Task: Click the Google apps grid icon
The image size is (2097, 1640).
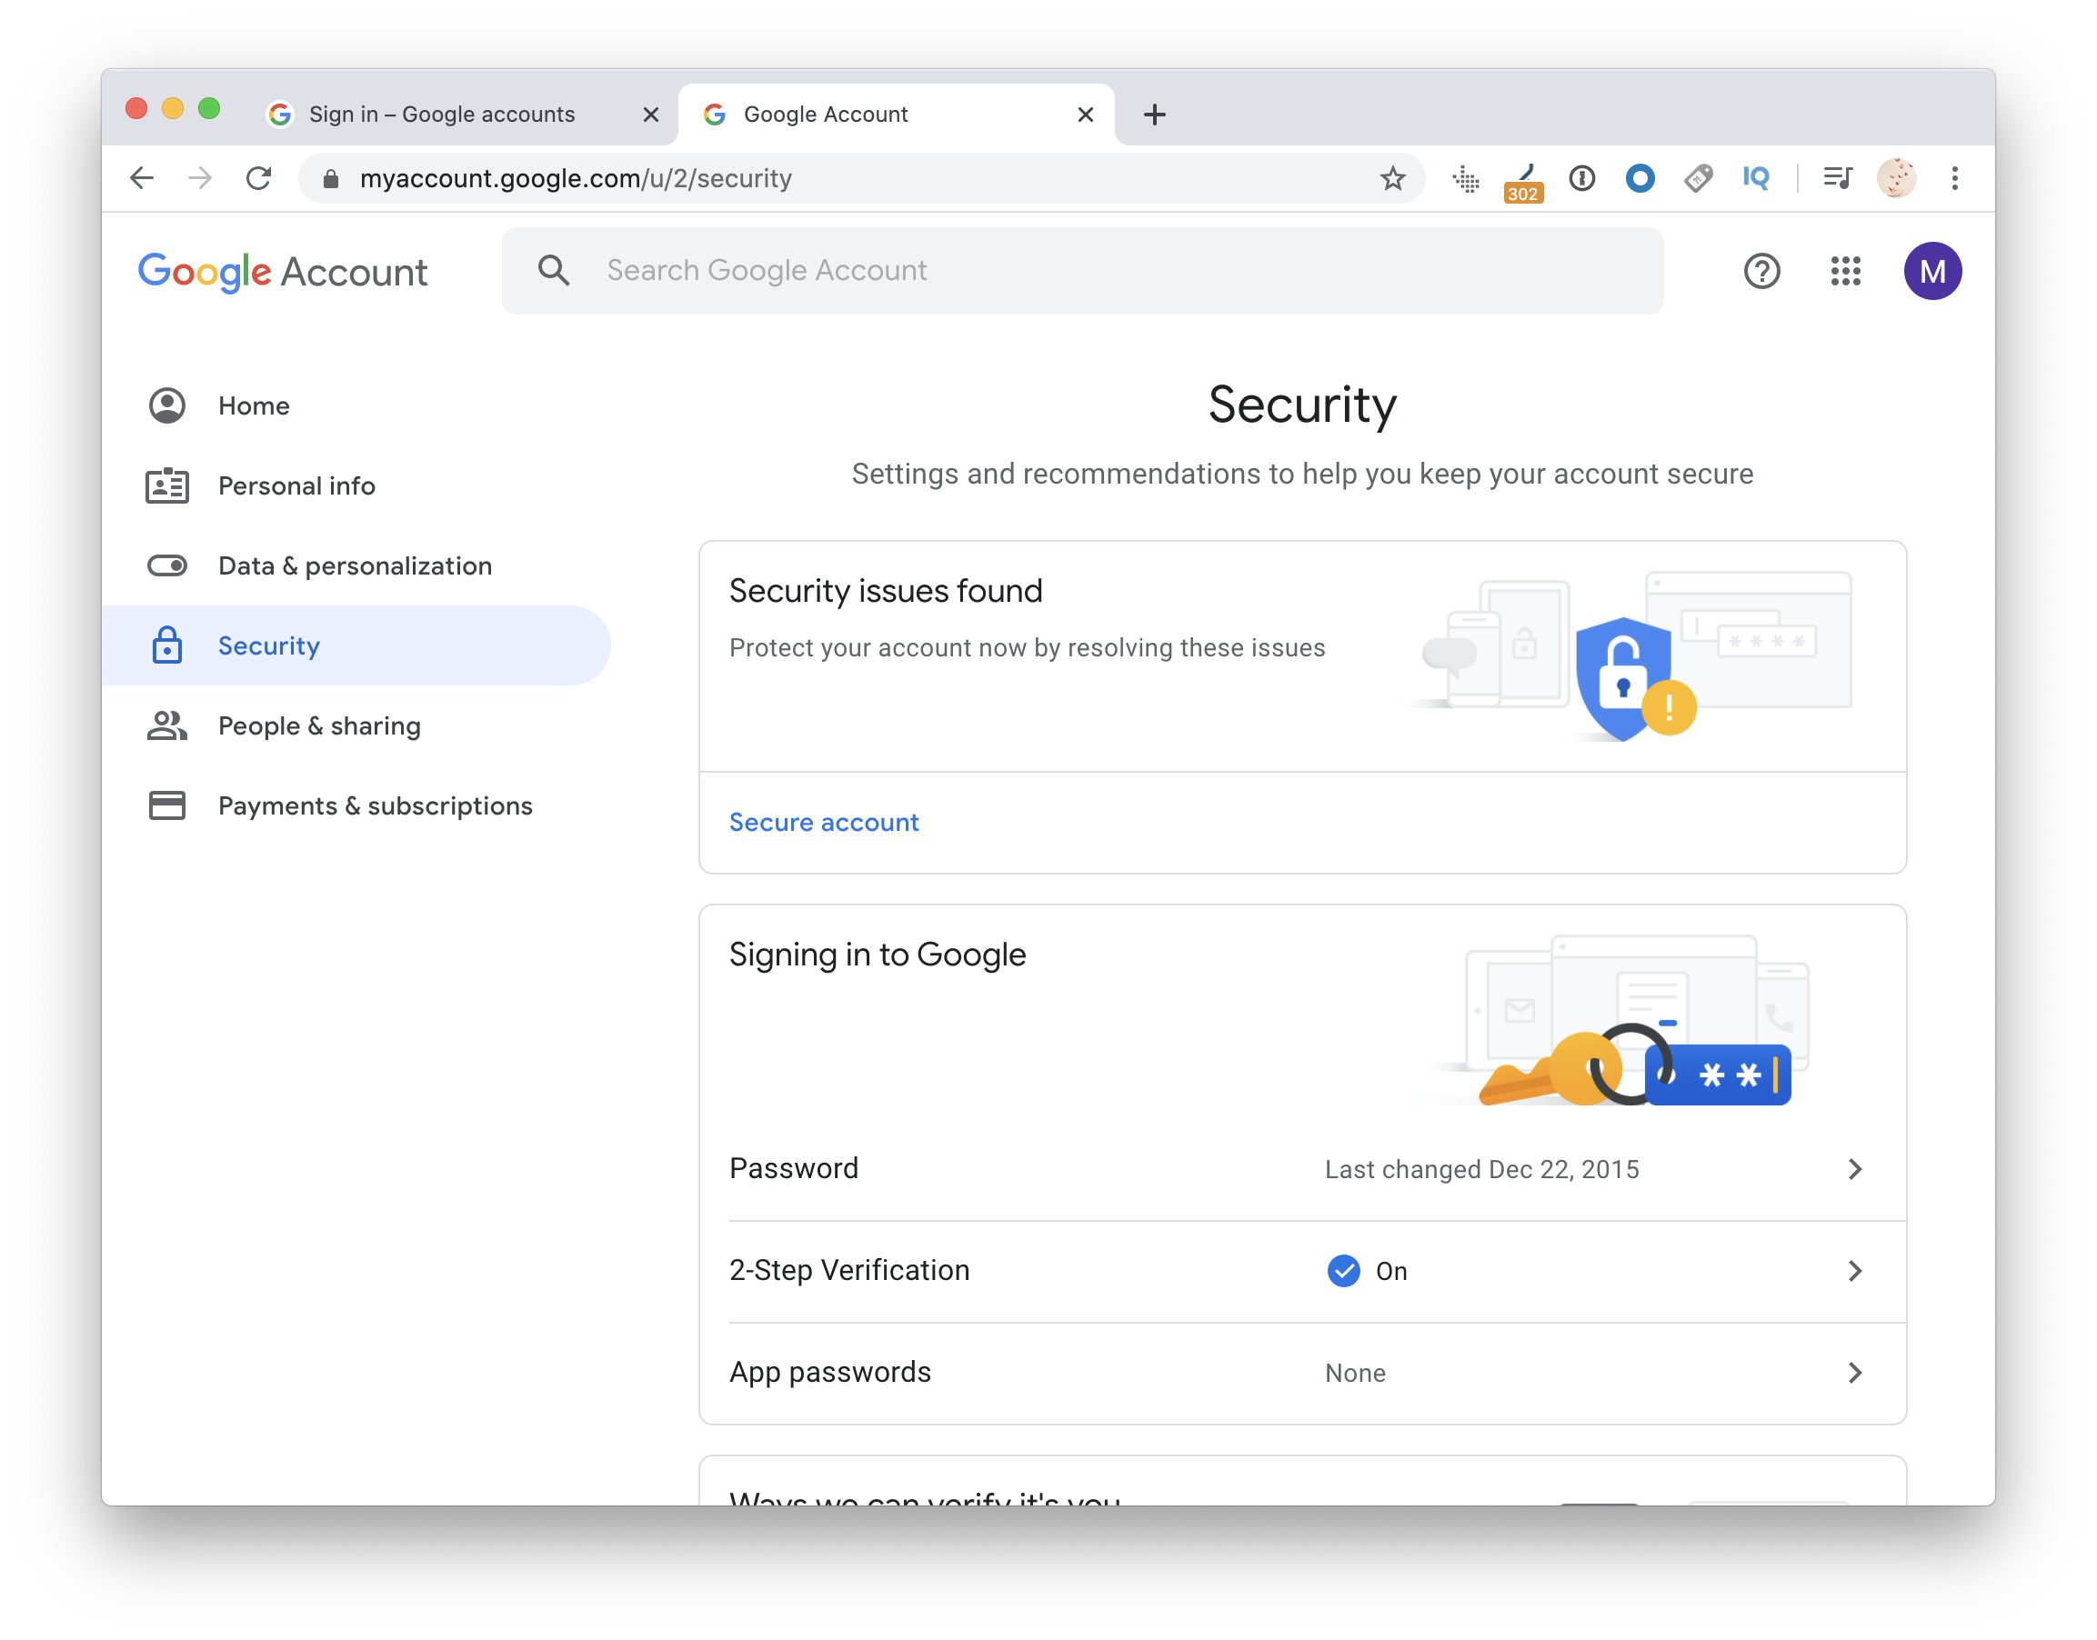Action: 1847,271
